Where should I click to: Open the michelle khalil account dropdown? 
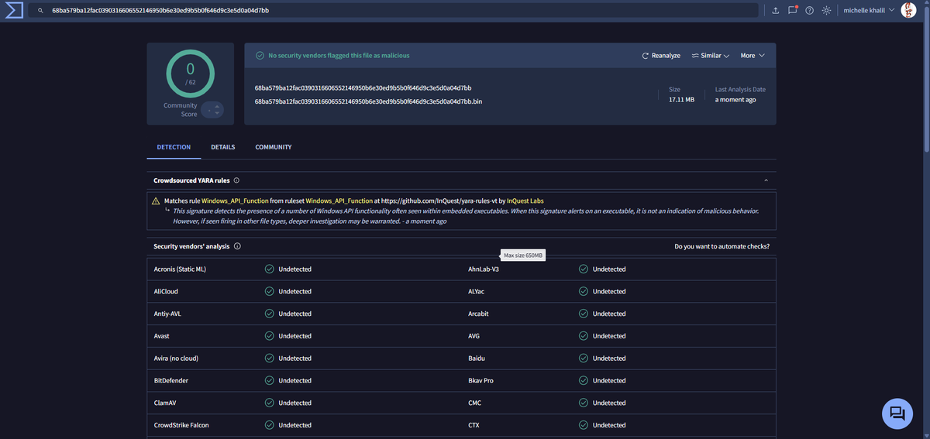tap(868, 11)
